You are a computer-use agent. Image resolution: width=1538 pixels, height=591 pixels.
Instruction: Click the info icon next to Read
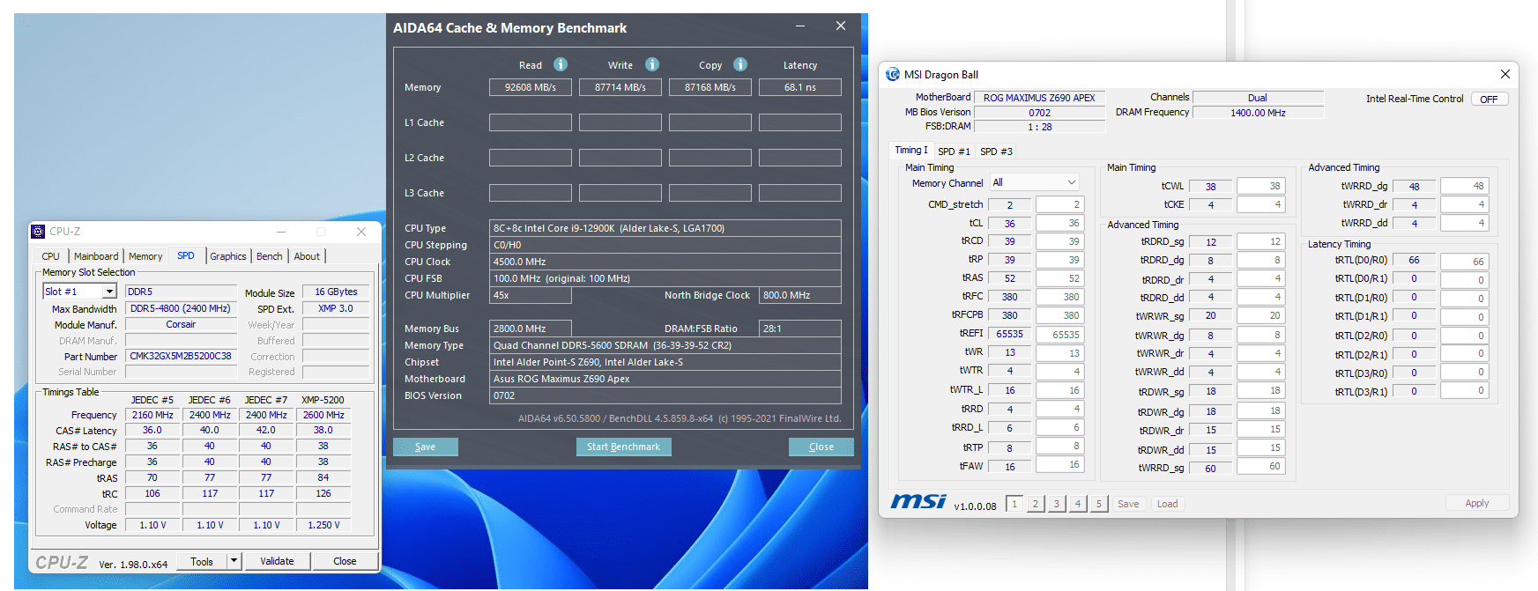561,64
